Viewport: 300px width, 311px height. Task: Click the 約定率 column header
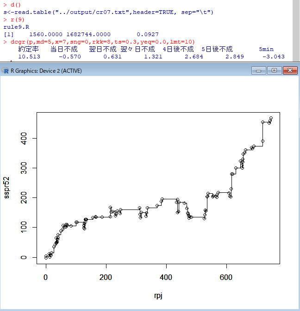point(29,49)
